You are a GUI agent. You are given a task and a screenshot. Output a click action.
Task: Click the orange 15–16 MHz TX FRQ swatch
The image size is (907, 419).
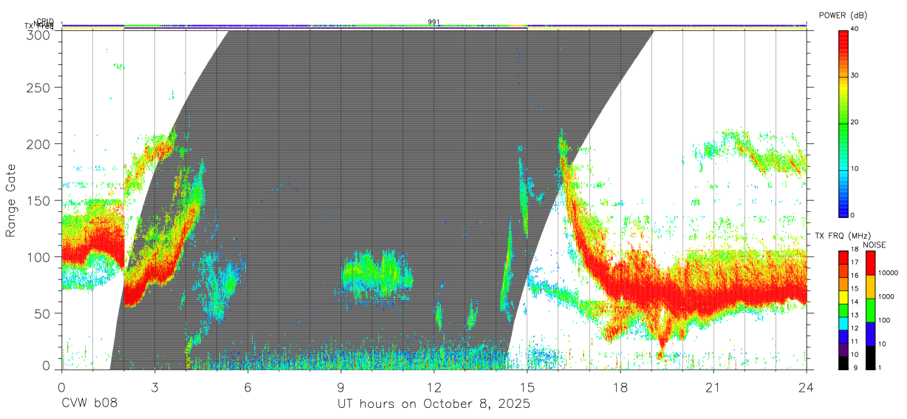tap(843, 284)
